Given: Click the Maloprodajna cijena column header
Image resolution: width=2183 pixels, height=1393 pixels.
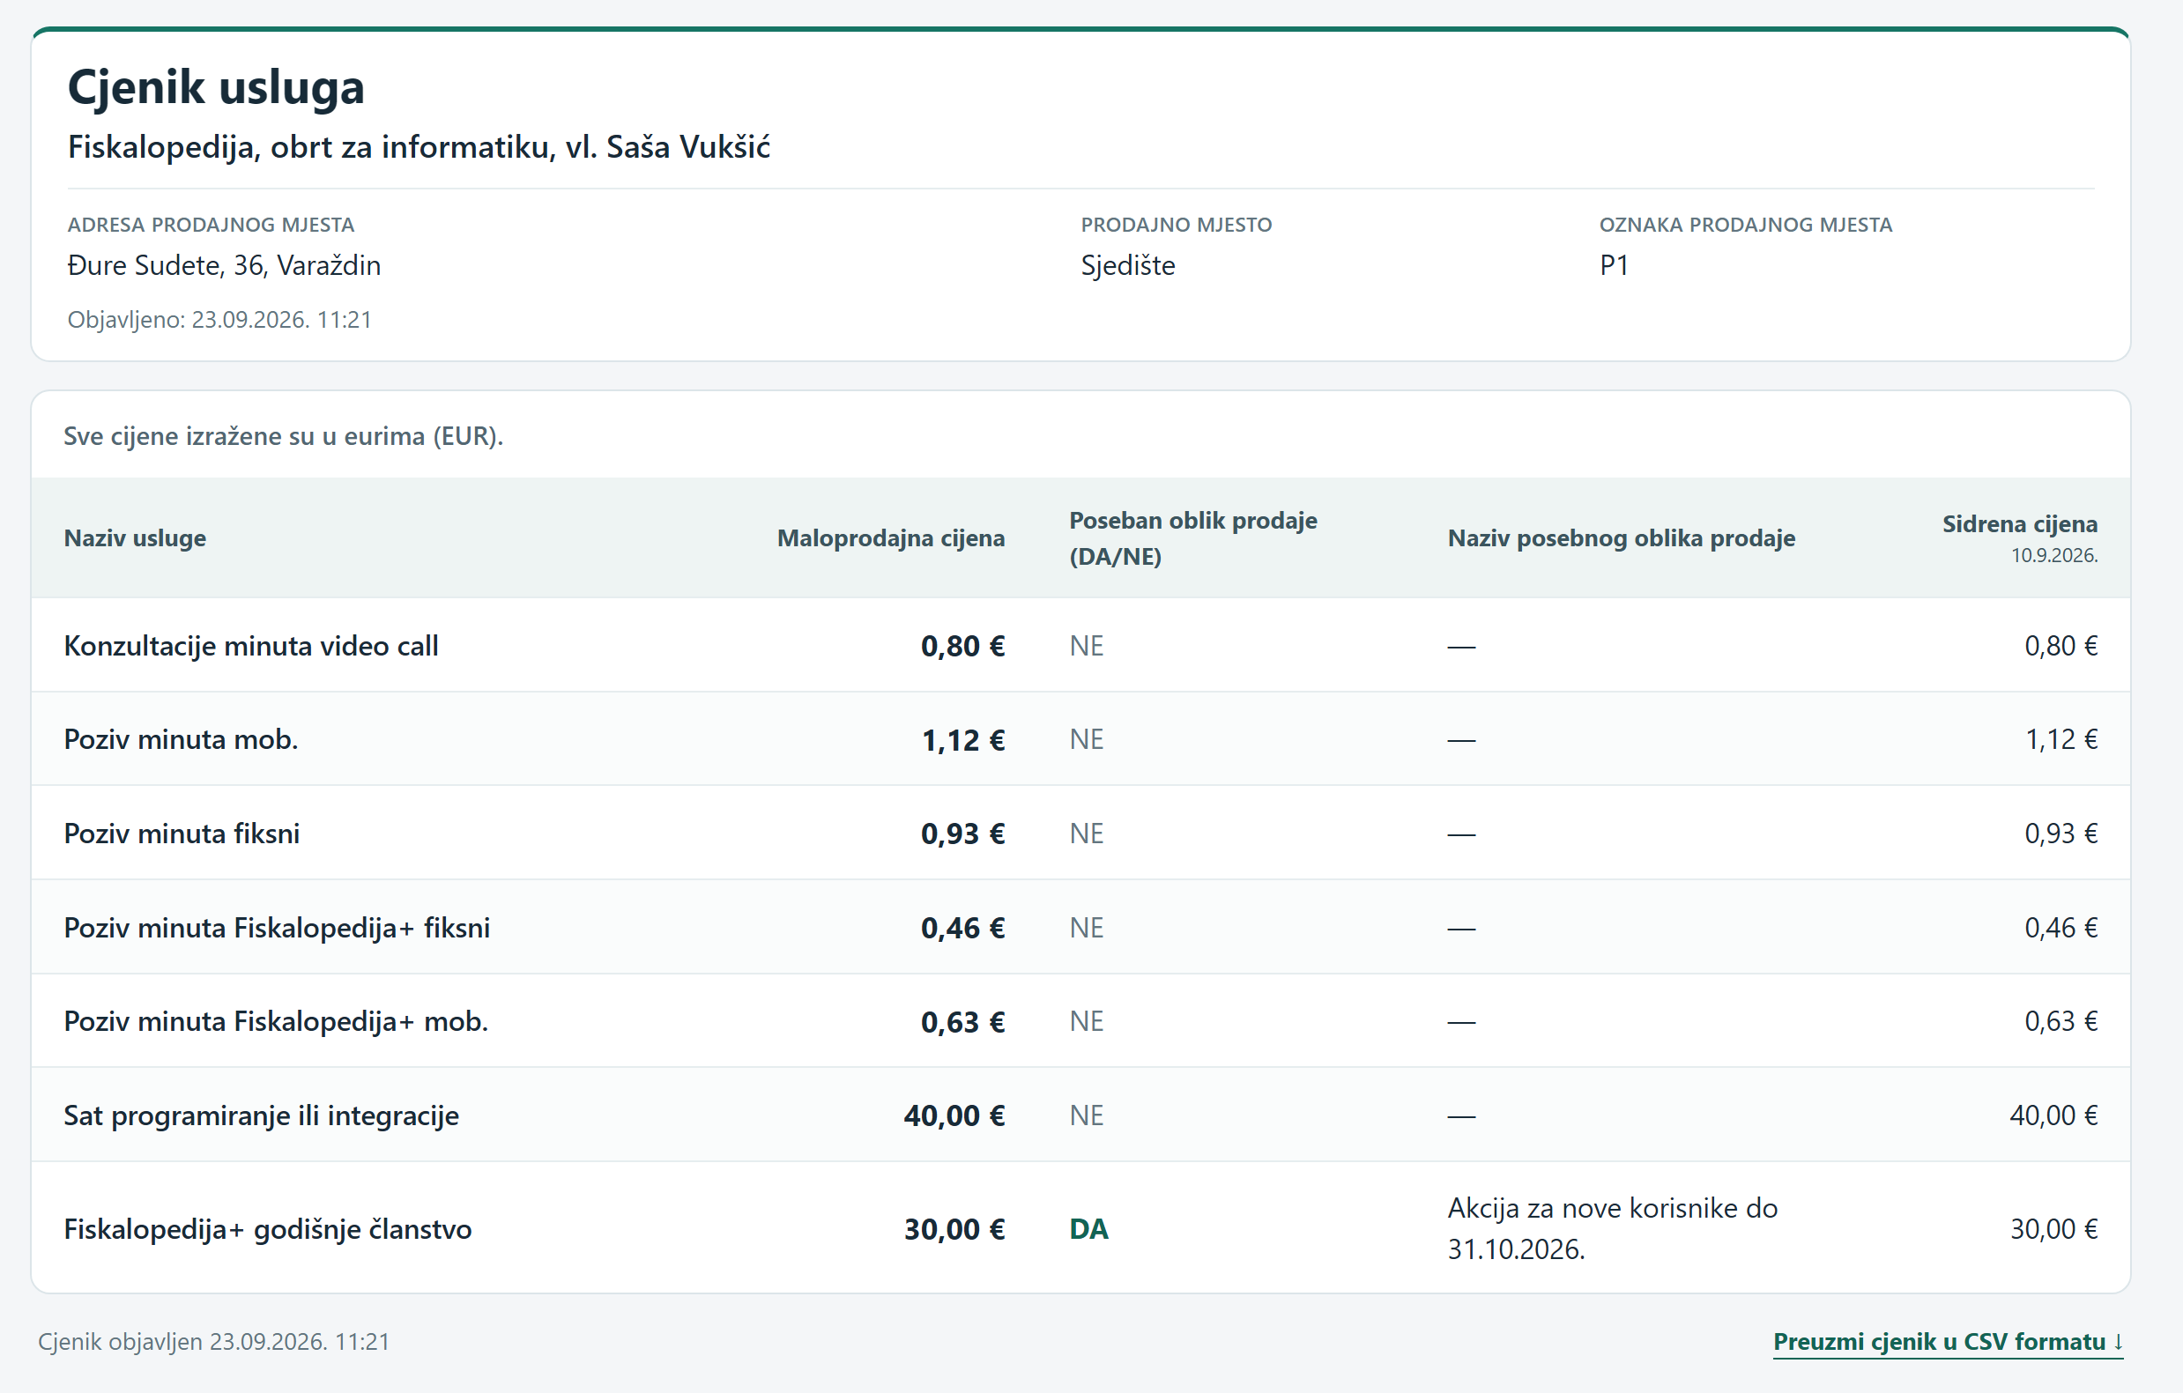Looking at the screenshot, I should (890, 537).
